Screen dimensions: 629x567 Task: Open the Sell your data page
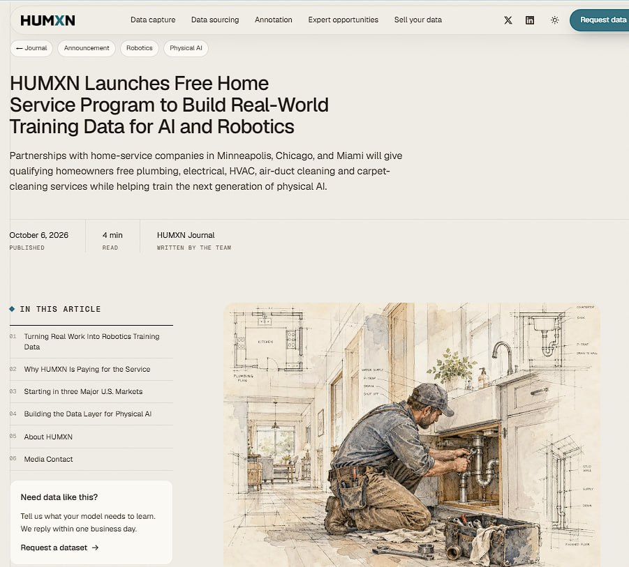click(418, 20)
